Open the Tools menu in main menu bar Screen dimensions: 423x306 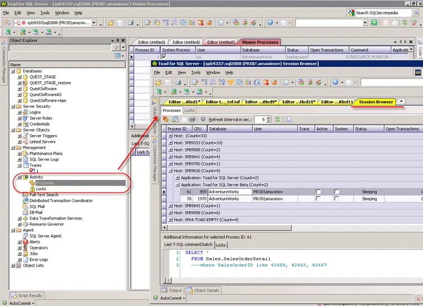click(x=45, y=12)
